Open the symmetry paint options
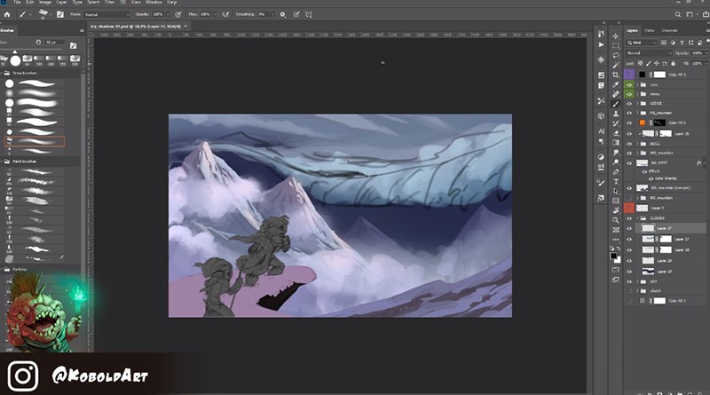 [309, 14]
